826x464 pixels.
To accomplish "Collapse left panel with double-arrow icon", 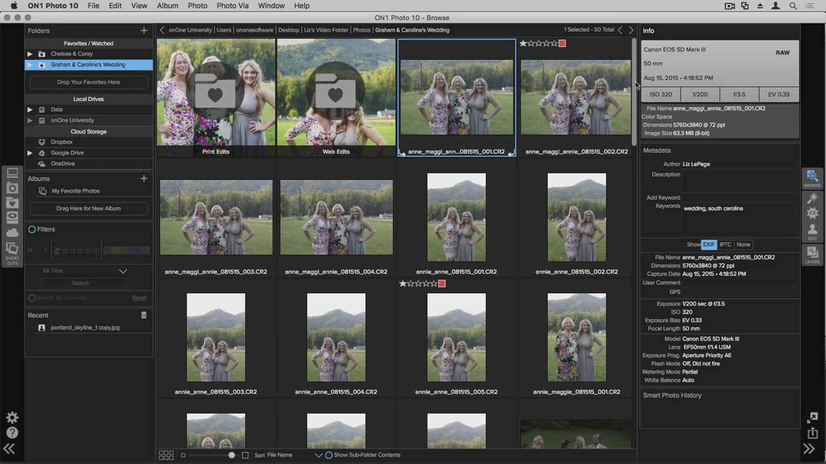I will click(x=10, y=449).
